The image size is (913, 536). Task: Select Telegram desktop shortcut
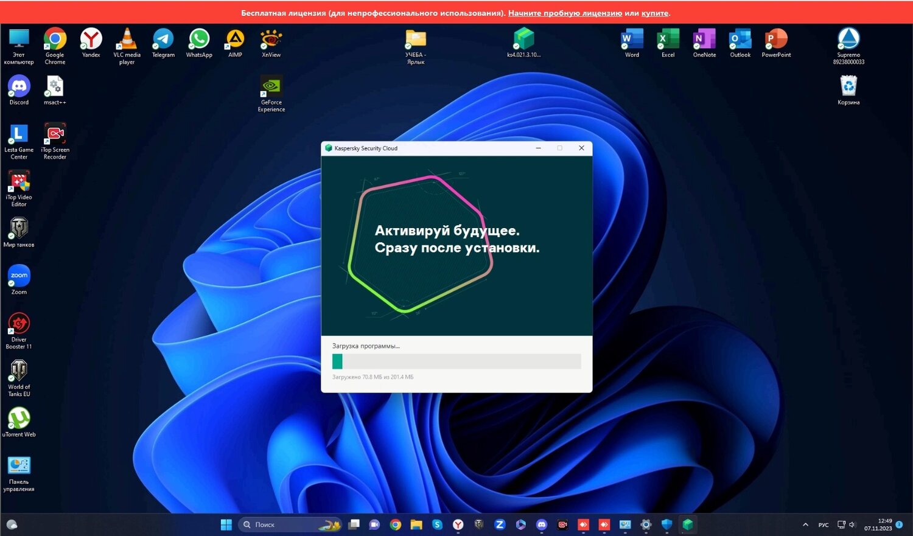coord(163,43)
